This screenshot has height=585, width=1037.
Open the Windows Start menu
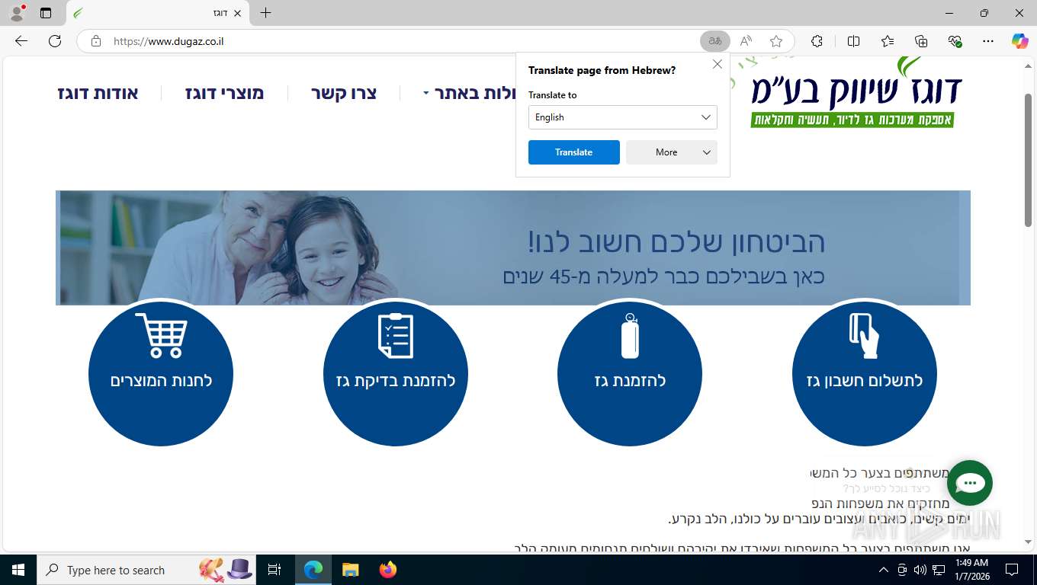(x=18, y=570)
